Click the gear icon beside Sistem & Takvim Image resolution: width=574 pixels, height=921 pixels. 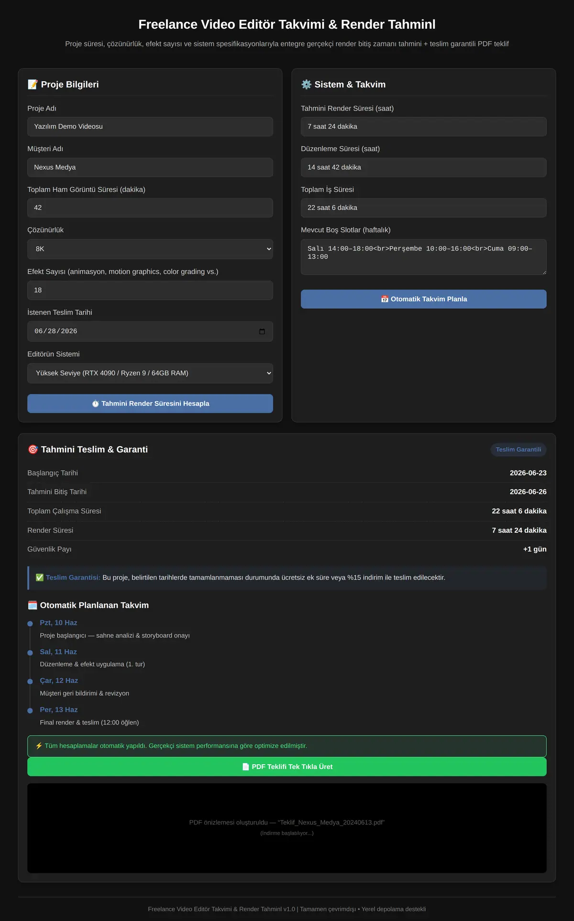click(306, 85)
